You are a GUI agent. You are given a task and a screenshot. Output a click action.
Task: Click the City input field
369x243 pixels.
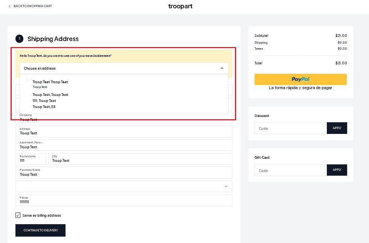pyautogui.click(x=140, y=159)
